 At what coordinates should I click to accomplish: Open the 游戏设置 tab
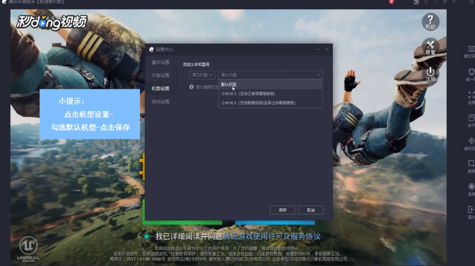[161, 102]
